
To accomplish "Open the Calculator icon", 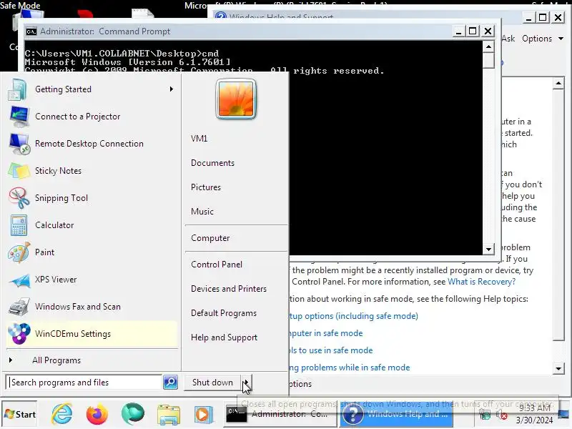I will (19, 225).
